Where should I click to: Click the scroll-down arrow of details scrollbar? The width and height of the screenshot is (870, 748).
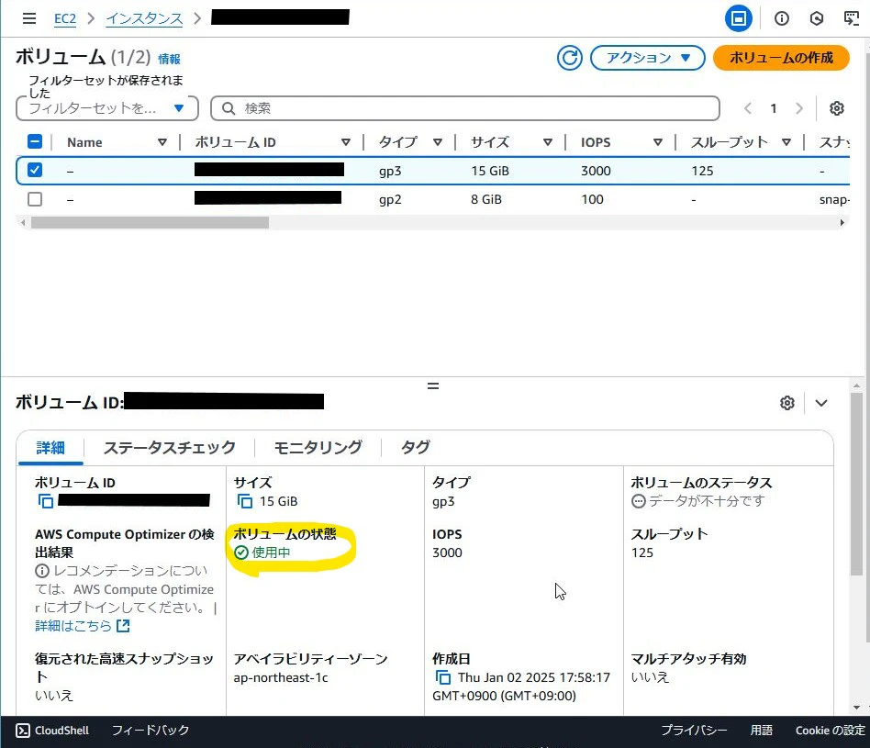[857, 708]
